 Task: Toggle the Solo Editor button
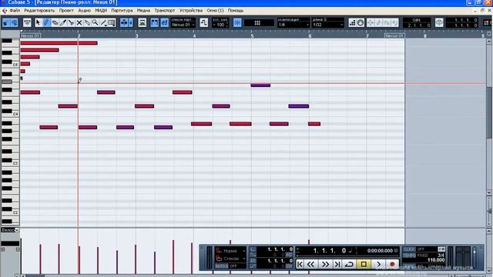click(5, 22)
